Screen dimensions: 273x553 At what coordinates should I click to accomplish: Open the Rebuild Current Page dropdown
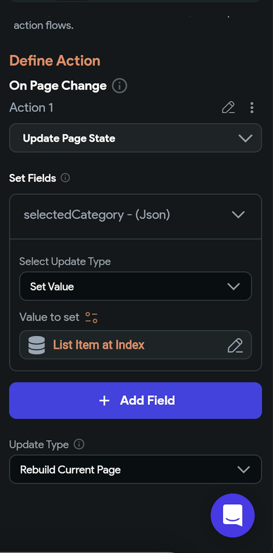pyautogui.click(x=135, y=470)
